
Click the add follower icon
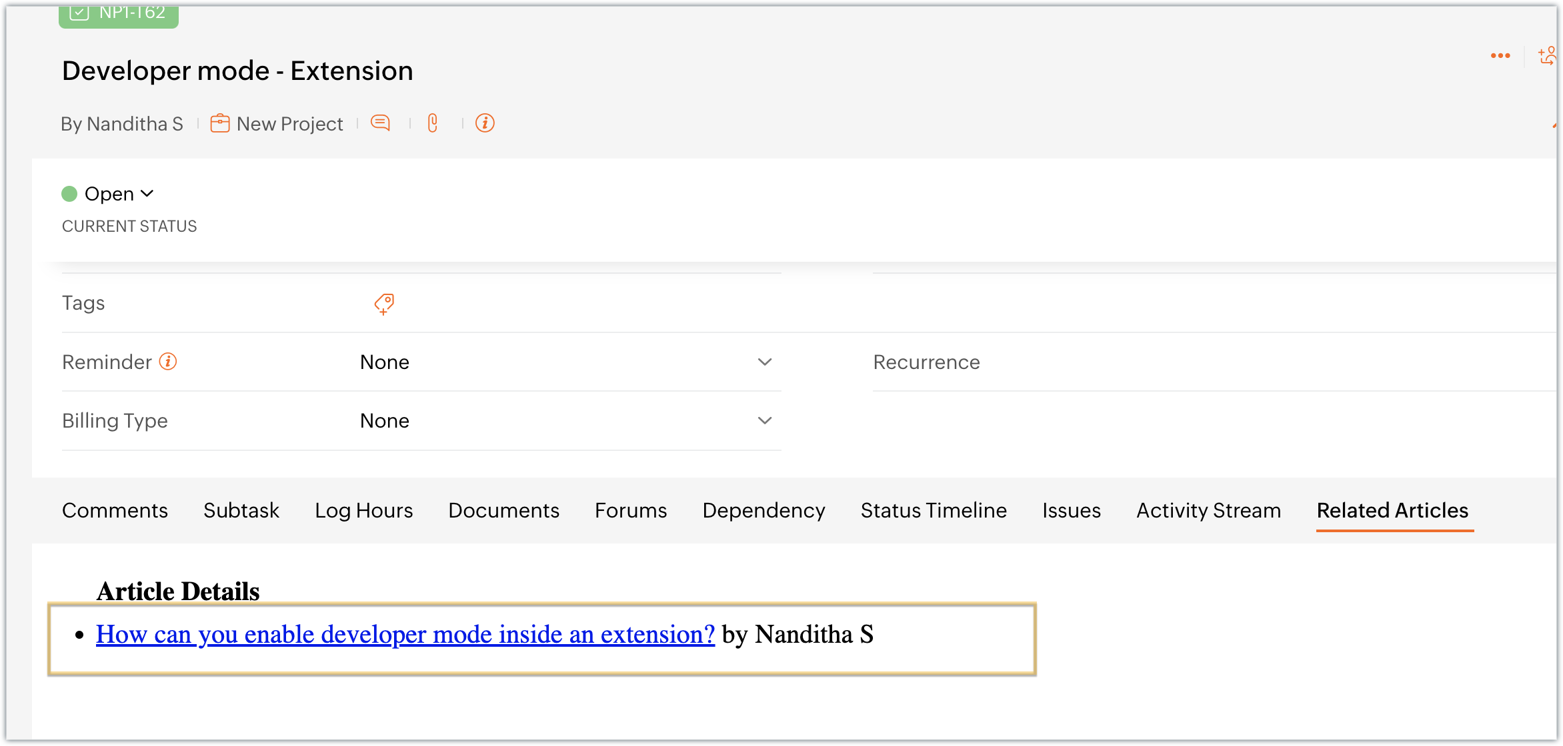point(1546,56)
